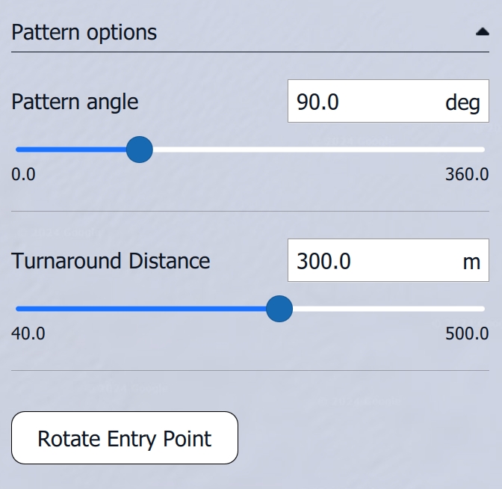Click the m unit in the distance field
Image resolution: width=502 pixels, height=489 pixels.
click(x=471, y=261)
